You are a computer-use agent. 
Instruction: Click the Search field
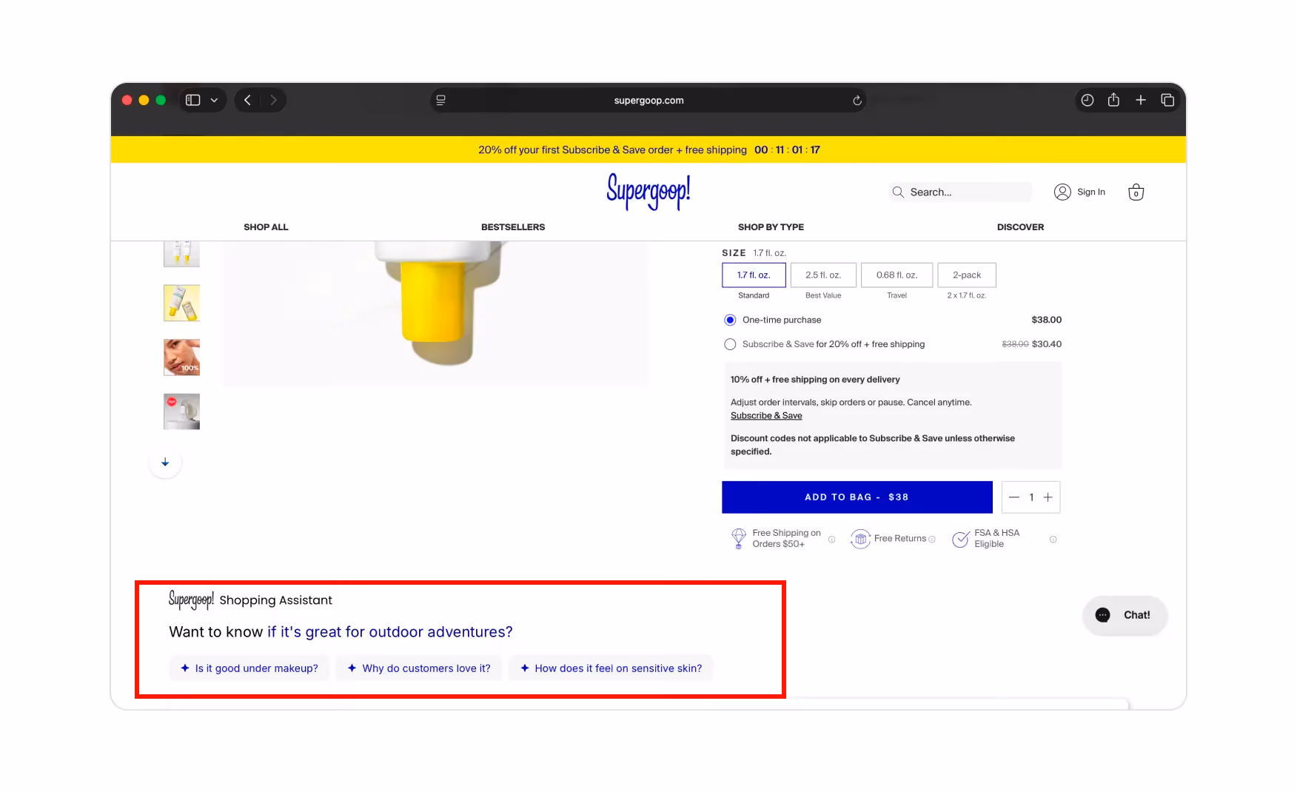point(960,192)
